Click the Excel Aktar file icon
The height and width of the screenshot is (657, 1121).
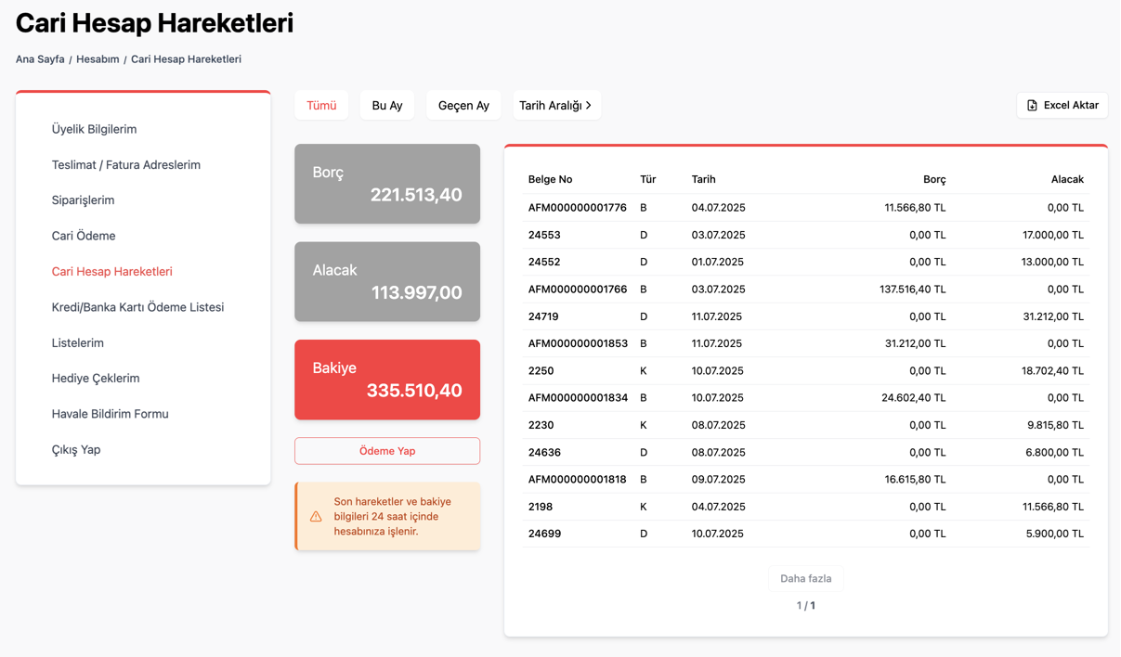coord(1032,106)
